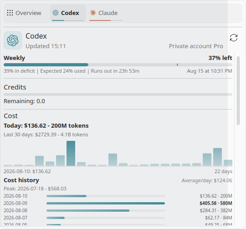
Task: Click the 2026-08-08 cost history bar
Action: [106, 210]
